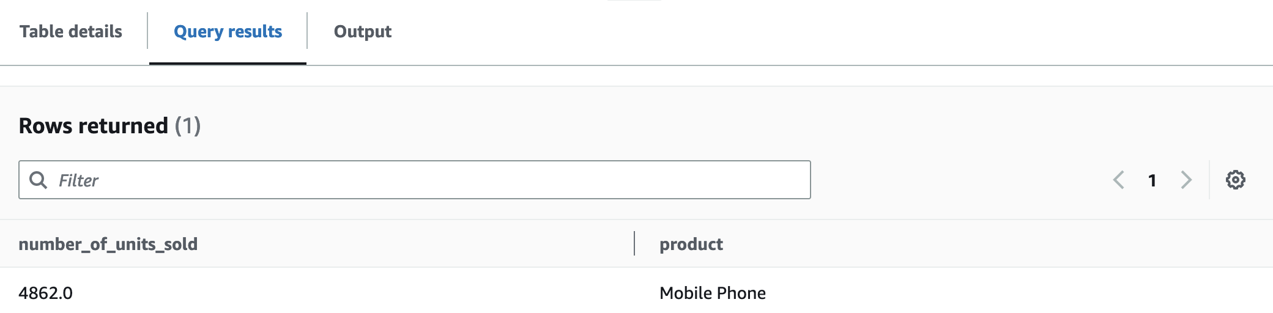
Task: Sort by the product column header
Action: pos(691,244)
